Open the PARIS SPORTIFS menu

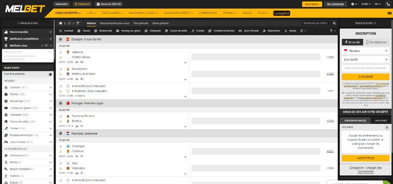[68, 13]
